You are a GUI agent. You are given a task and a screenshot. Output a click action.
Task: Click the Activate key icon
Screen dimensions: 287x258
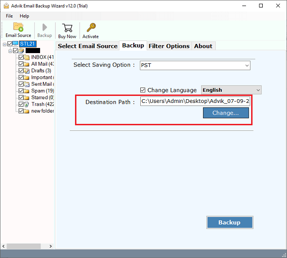[x=91, y=27]
